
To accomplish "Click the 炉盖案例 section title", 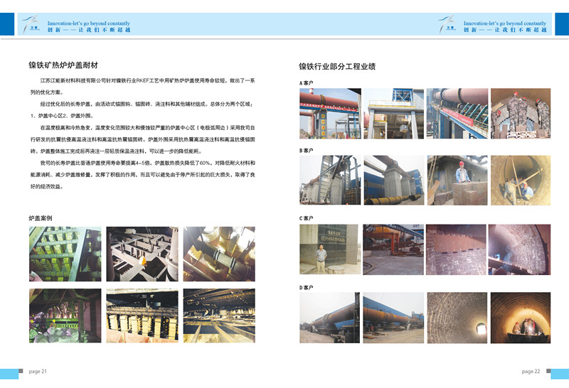I will pos(41,217).
